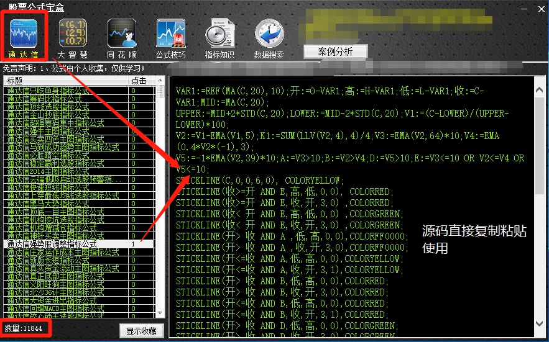Viewport: 549px width, 342px height.
Task: Click code panel scroll up arrow
Action: (x=540, y=89)
